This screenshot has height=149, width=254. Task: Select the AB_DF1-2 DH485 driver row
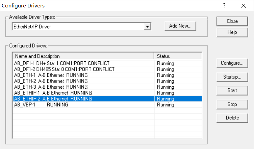click(x=64, y=69)
